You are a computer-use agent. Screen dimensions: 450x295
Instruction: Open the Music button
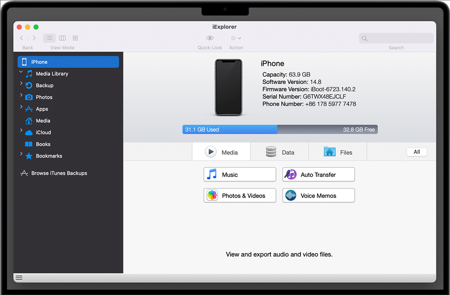coord(240,174)
